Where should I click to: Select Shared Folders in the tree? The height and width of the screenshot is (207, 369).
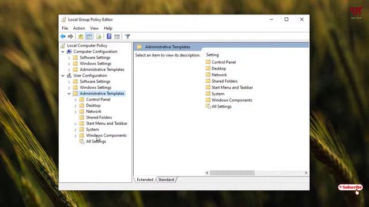point(99,117)
